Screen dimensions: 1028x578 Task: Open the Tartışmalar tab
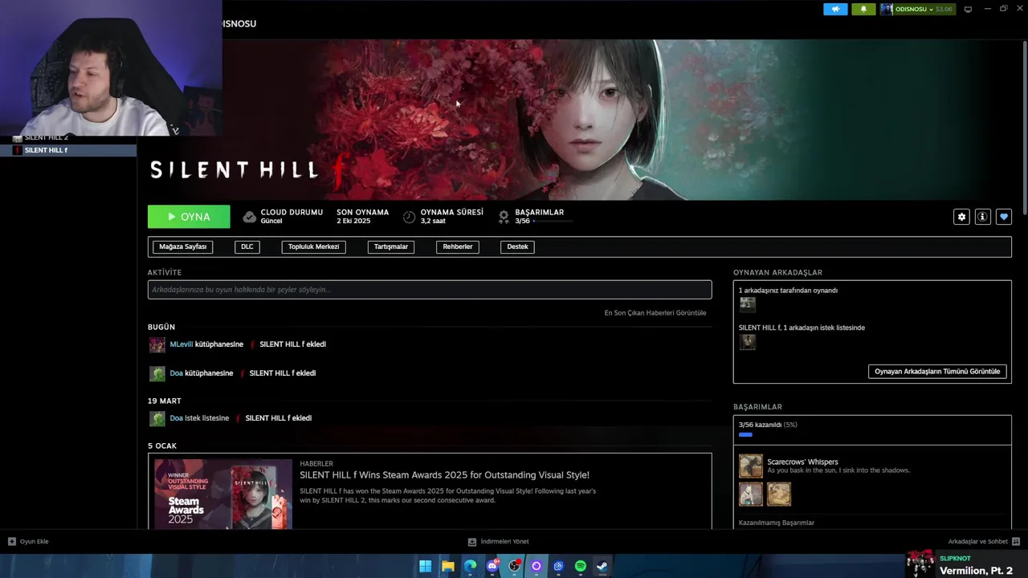coord(391,246)
